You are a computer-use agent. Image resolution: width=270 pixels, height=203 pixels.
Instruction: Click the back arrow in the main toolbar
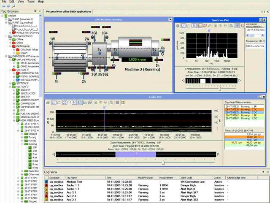click(3, 7)
